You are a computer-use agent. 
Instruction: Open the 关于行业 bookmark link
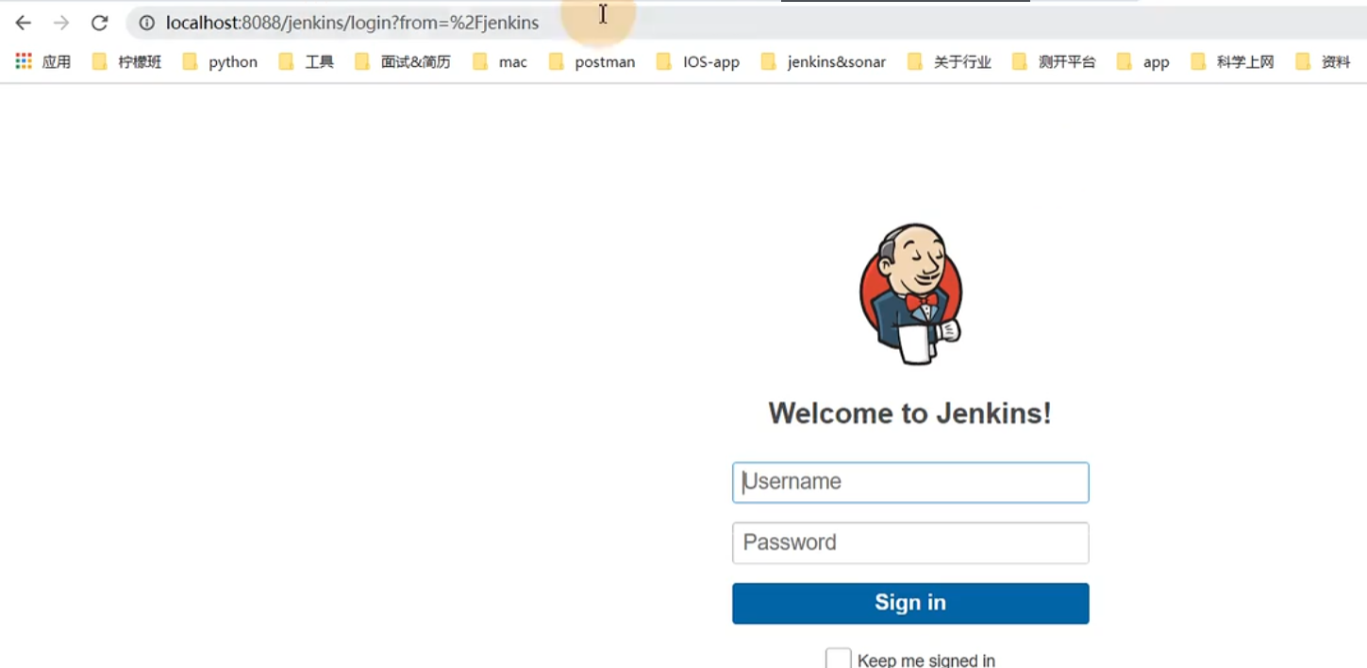(962, 61)
